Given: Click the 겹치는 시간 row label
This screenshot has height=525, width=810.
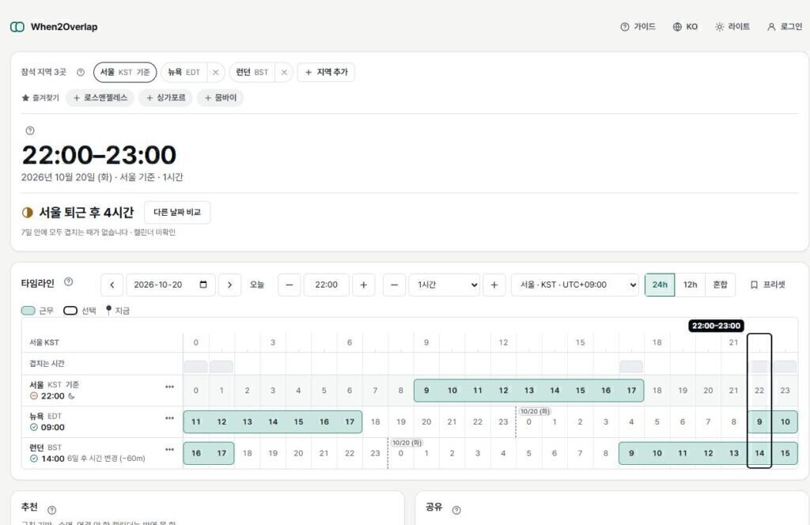Looking at the screenshot, I should click(x=47, y=364).
